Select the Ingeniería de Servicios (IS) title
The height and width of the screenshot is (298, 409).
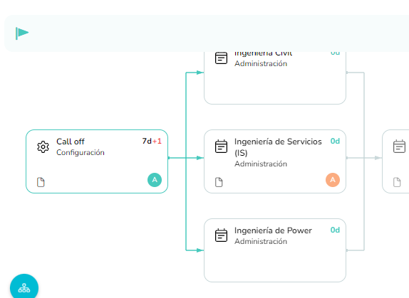(278, 147)
